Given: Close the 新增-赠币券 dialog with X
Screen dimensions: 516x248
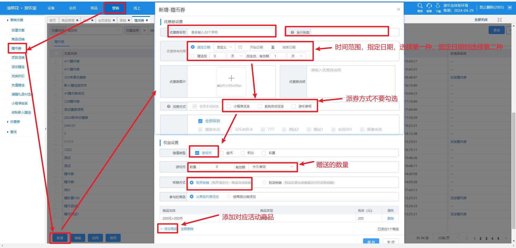Looking at the screenshot, I should pyautogui.click(x=399, y=9).
